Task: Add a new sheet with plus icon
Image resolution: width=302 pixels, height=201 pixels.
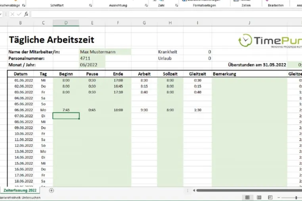Action: tap(52, 190)
